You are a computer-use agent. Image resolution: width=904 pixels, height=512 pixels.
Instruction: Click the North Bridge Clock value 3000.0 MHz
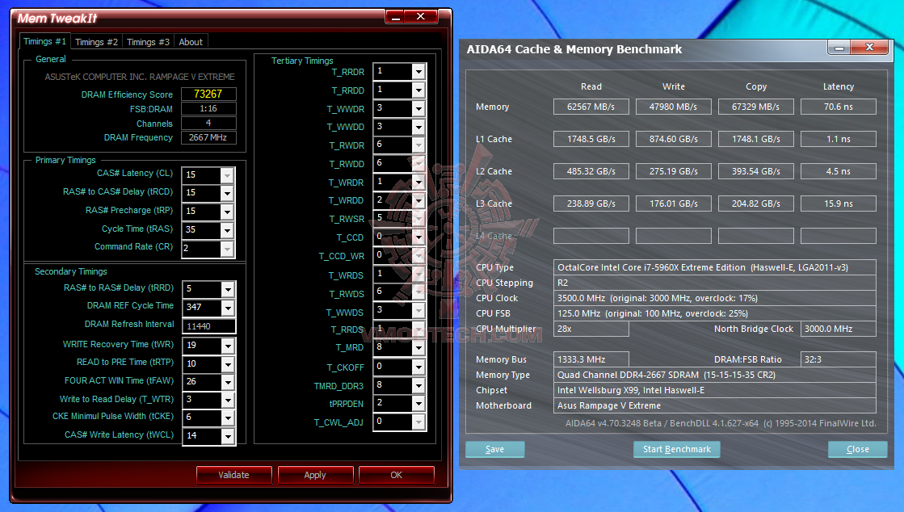[x=839, y=329]
